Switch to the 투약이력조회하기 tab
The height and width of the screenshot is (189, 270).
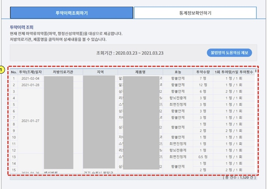[x=72, y=13]
